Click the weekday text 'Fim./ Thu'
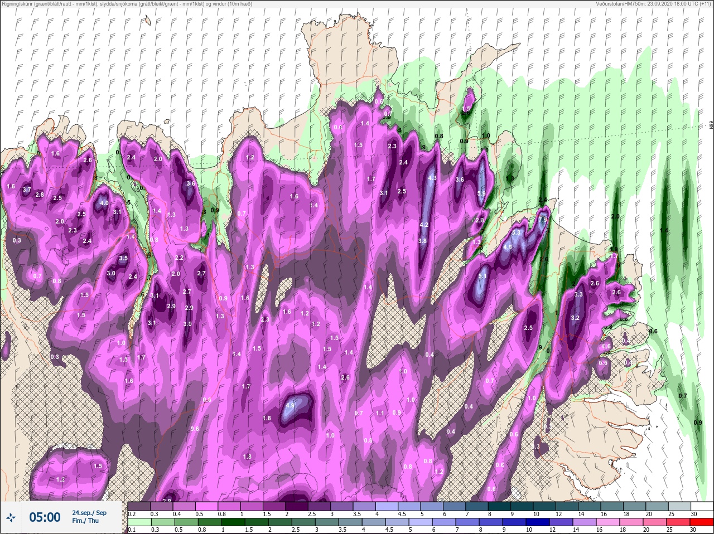This screenshot has width=714, height=534. tap(85, 521)
